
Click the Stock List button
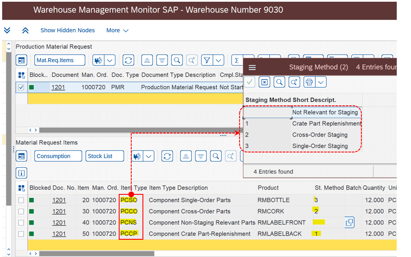pos(105,156)
